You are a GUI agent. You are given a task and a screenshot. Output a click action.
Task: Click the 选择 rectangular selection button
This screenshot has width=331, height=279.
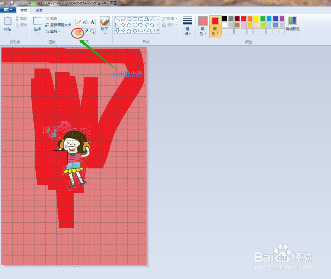click(38, 24)
